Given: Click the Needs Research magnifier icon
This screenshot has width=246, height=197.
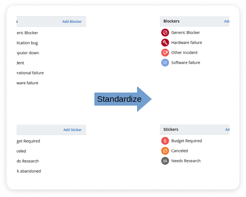Looking at the screenshot, I should (x=165, y=161).
